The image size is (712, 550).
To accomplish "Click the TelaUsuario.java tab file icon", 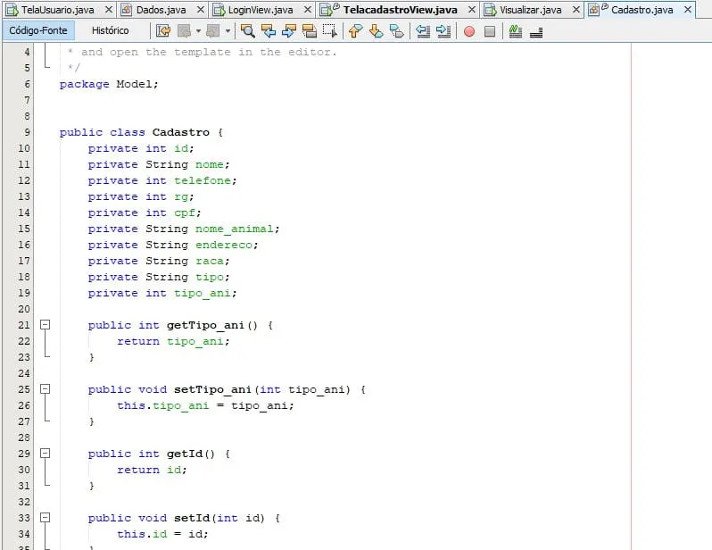I will tap(12, 10).
